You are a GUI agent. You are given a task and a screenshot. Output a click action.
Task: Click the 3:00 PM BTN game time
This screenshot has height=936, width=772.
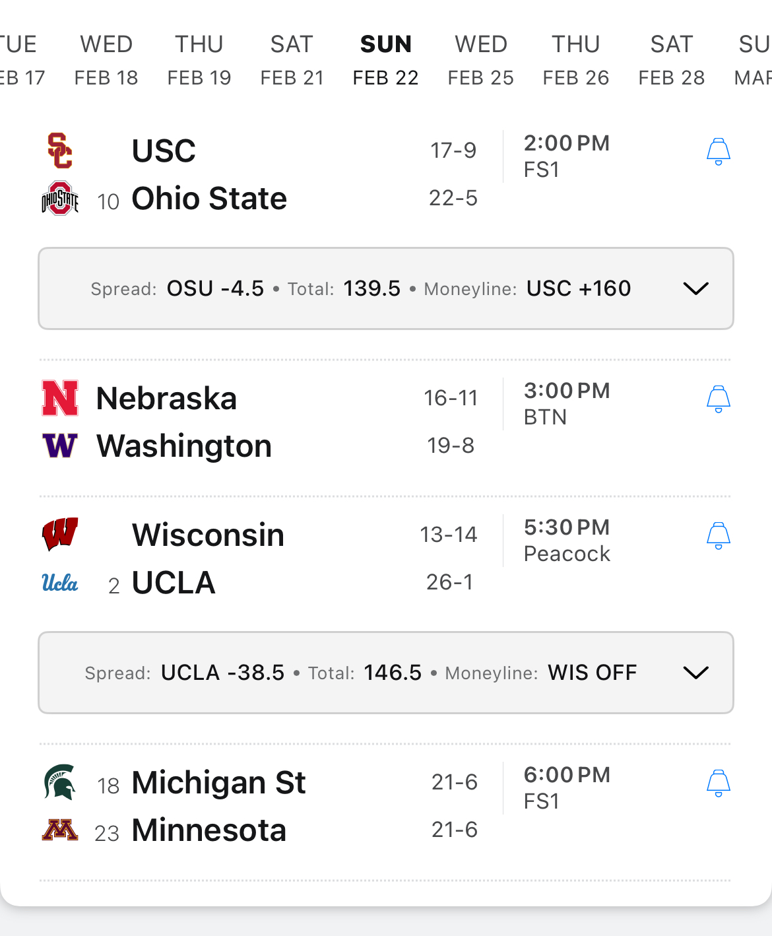(566, 403)
